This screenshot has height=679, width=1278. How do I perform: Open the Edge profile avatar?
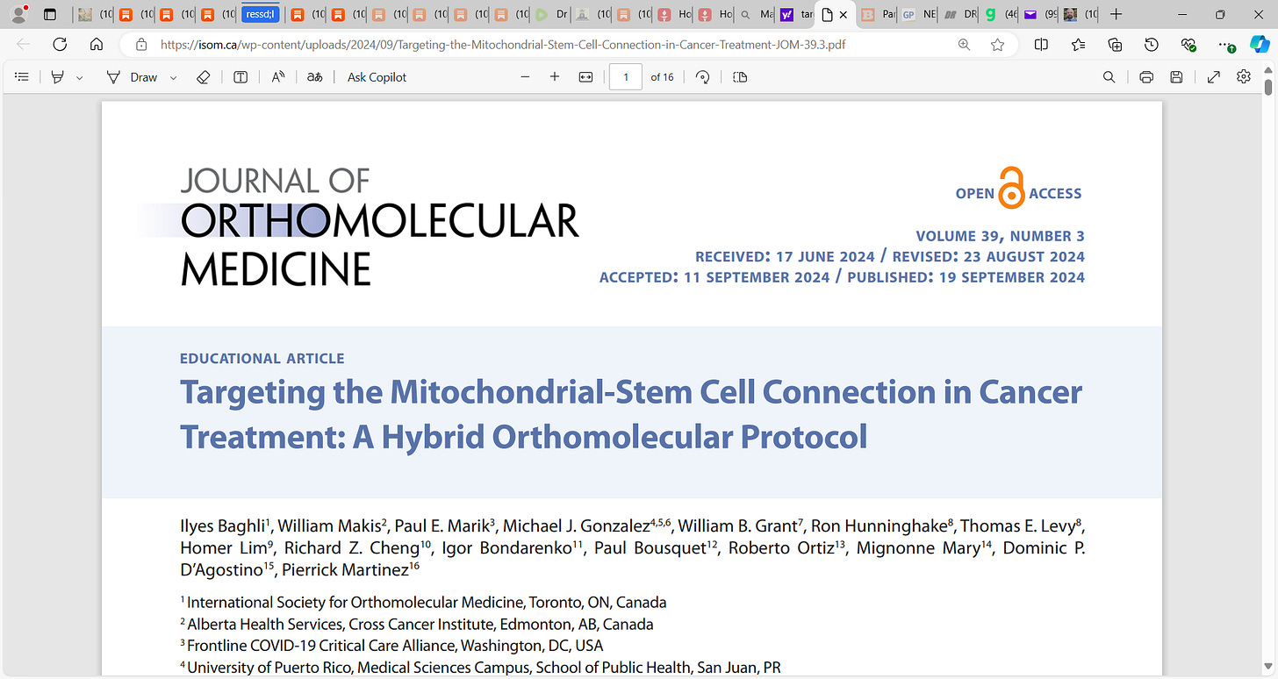(18, 14)
